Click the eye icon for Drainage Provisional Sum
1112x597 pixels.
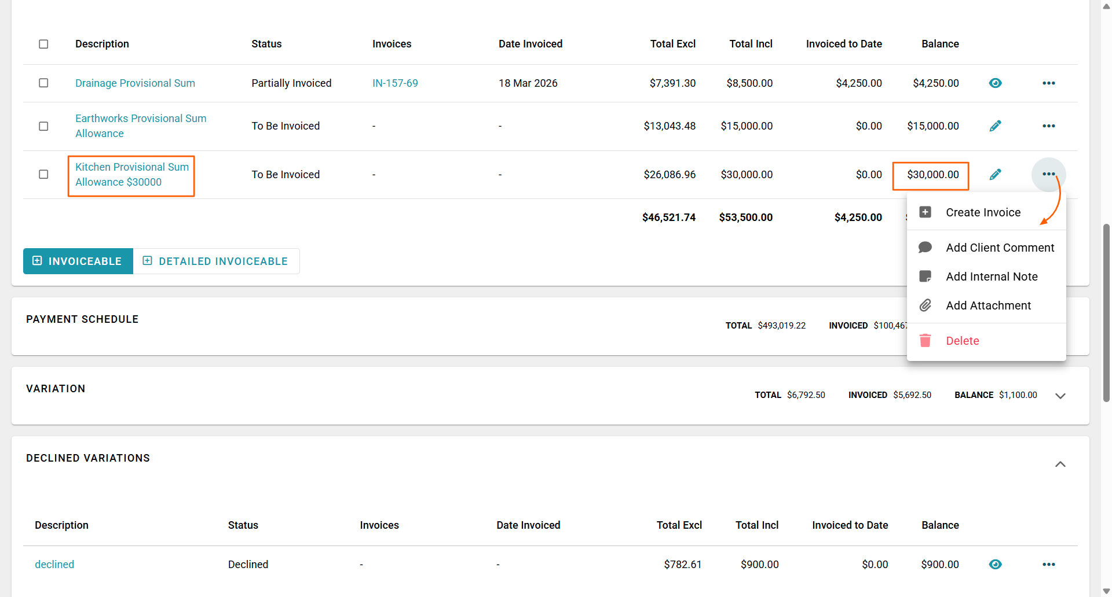click(x=995, y=83)
